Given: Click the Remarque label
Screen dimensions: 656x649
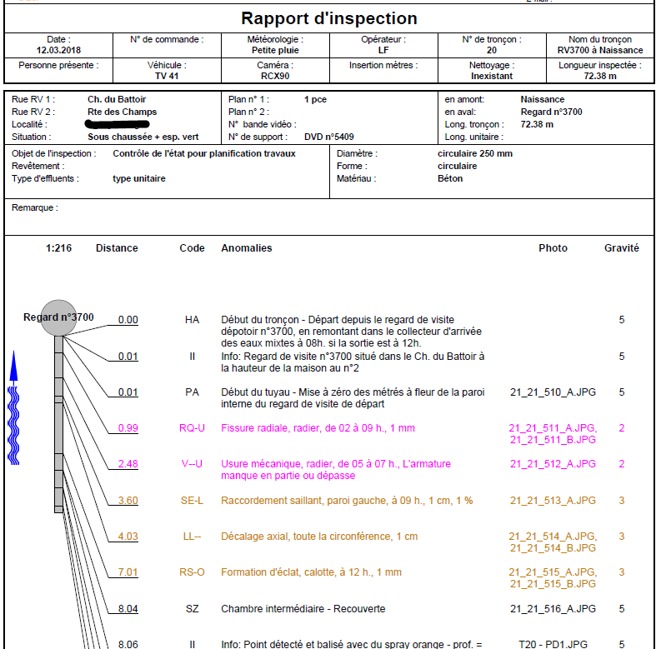Looking at the screenshot, I should coord(35,207).
